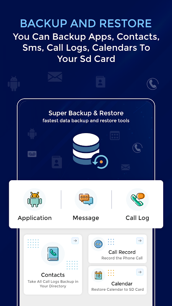
Task: Select the Message label
Action: pyautogui.click(x=86, y=218)
